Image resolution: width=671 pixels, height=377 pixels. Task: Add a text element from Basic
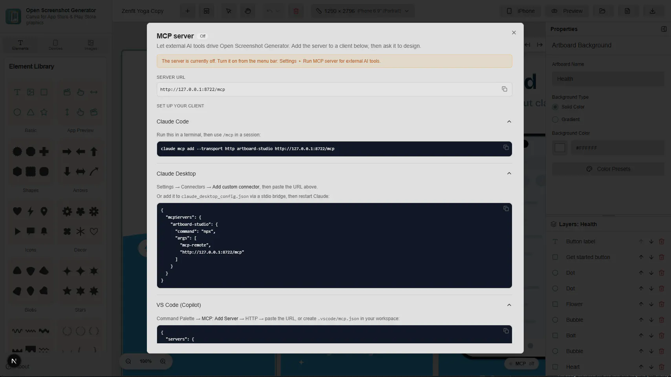[x=17, y=92]
